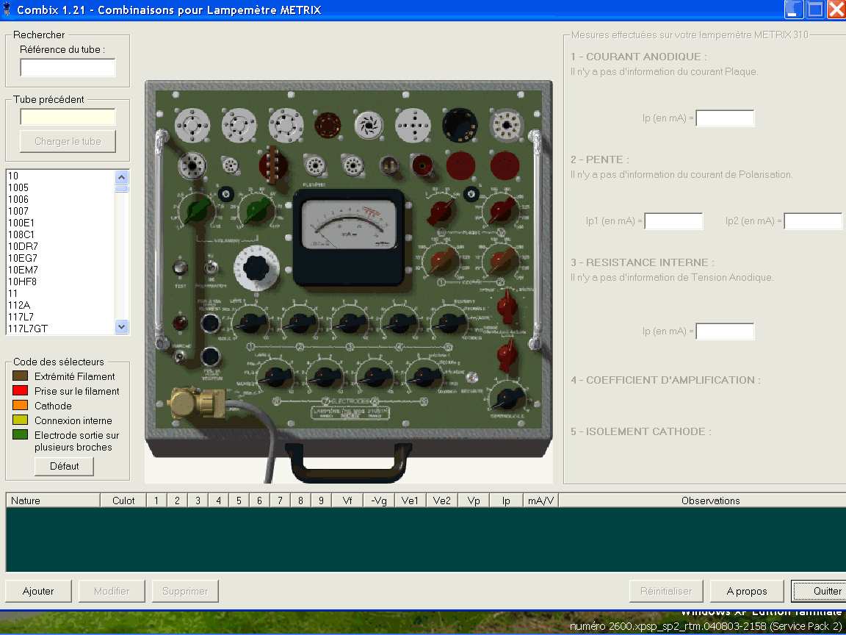Select tube 10HF8 in the list
The width and height of the screenshot is (846, 635).
tap(60, 281)
